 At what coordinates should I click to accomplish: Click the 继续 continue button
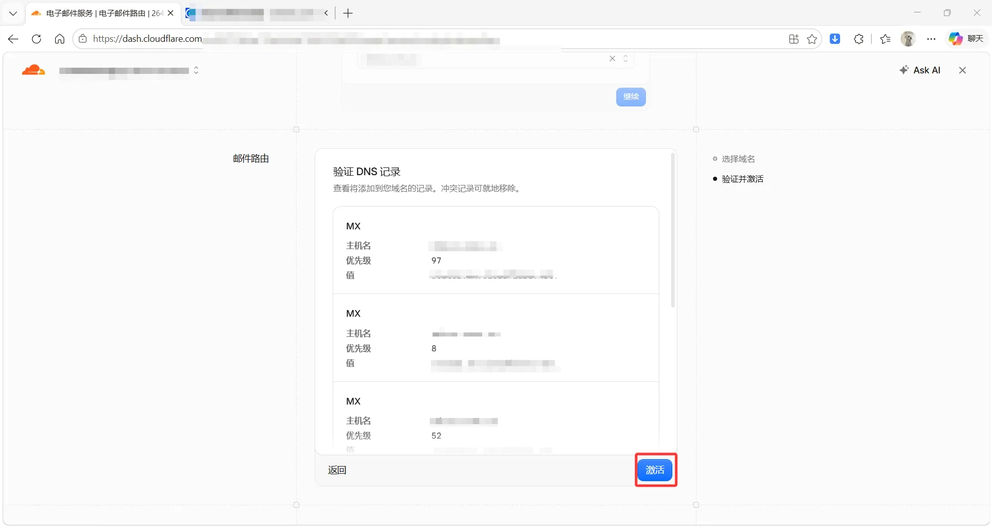(631, 97)
